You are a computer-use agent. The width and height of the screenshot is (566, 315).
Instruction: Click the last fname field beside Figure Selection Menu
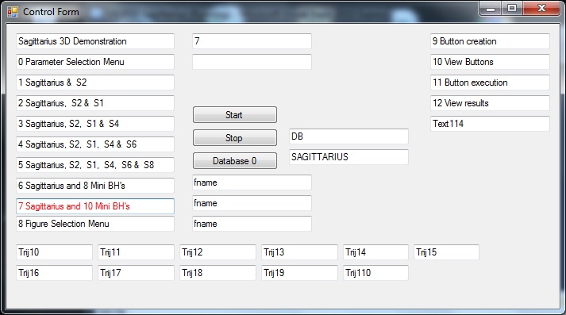252,224
